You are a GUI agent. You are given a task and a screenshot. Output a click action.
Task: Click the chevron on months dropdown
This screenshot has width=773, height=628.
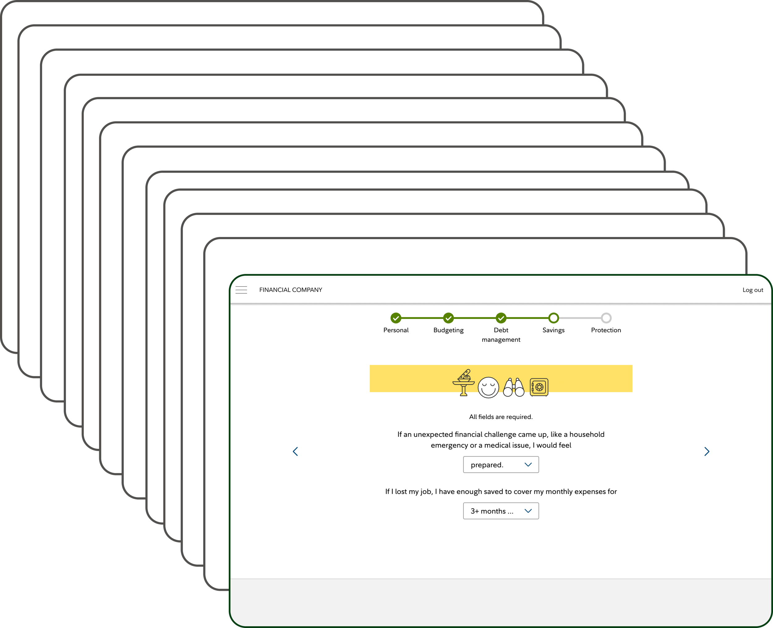click(x=528, y=511)
